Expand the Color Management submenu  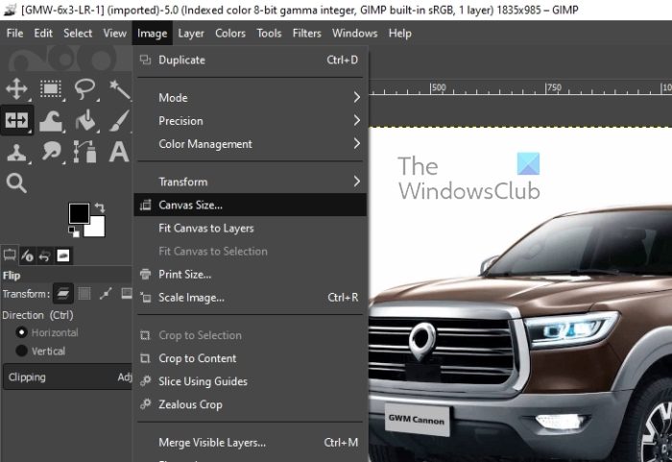click(x=251, y=144)
